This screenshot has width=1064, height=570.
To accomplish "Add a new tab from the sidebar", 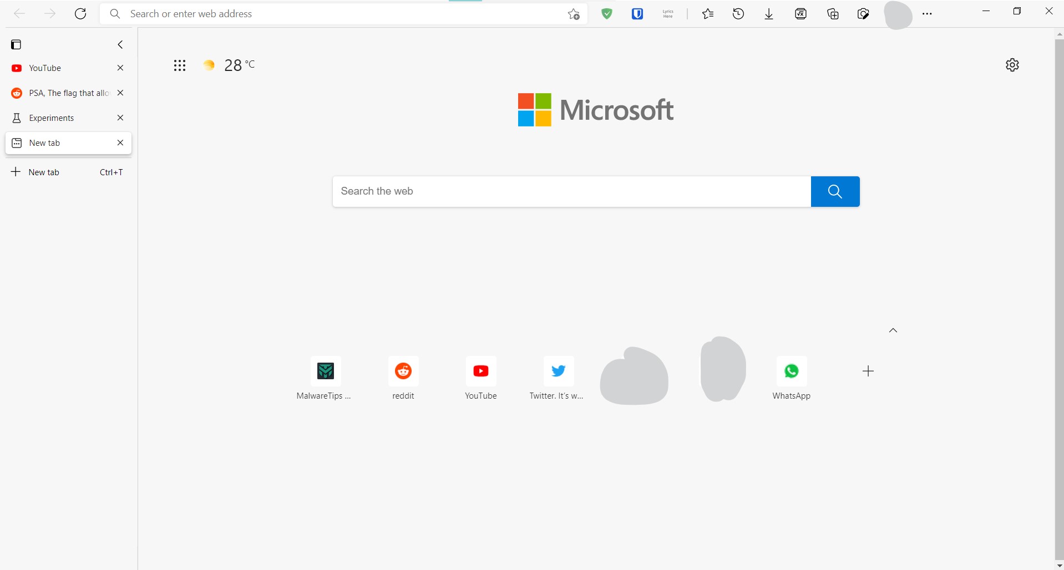I will (68, 172).
